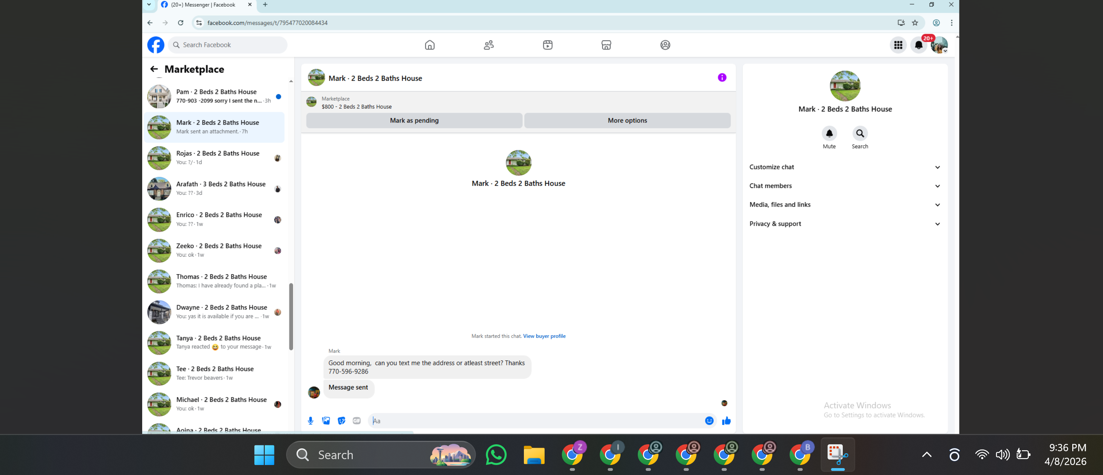
Task: Open View buyer profile link
Action: coord(544,336)
